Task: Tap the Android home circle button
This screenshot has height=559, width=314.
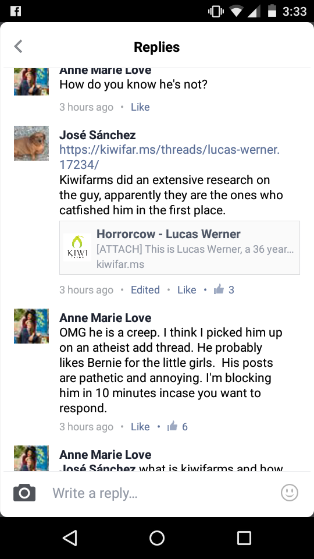Action: 157,537
